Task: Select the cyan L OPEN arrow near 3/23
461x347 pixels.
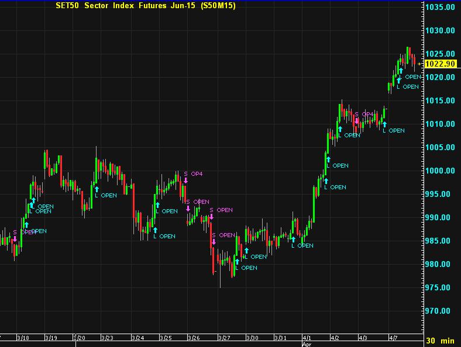Action: tap(97, 189)
